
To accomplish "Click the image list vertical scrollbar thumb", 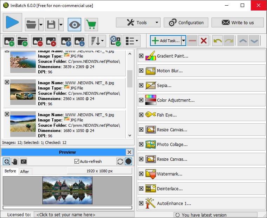I will (130, 79).
